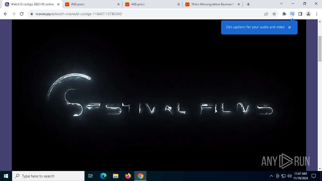The image size is (322, 181).
Task: View site information lock icon
Action: coord(32,14)
